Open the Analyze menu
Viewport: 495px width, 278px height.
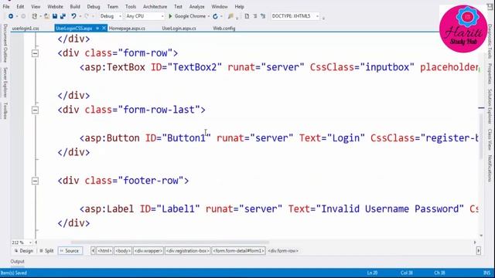point(196,6)
